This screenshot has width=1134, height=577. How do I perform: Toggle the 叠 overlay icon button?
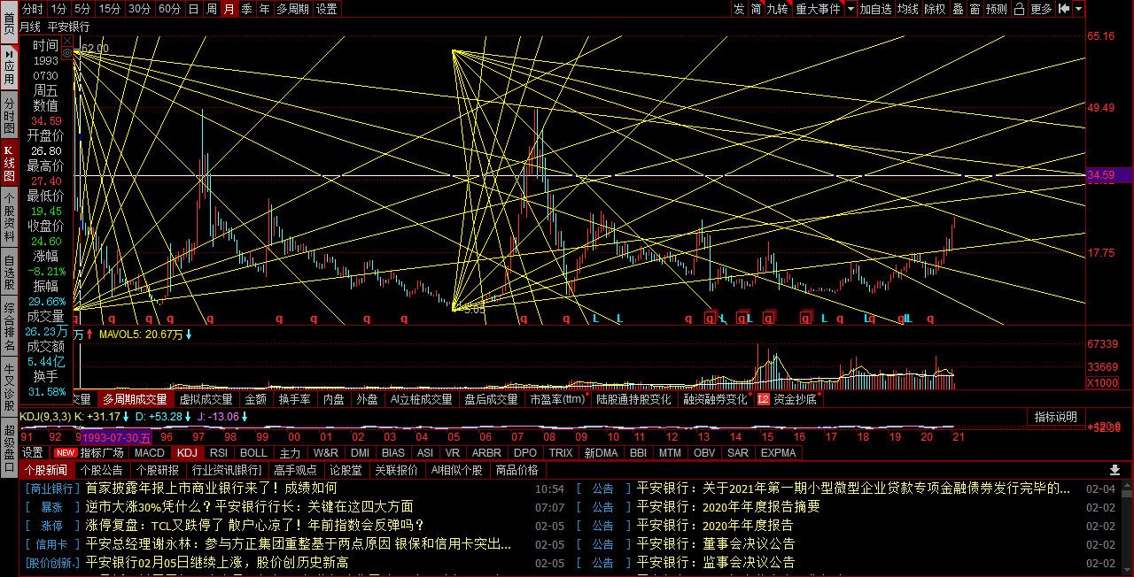coord(958,9)
